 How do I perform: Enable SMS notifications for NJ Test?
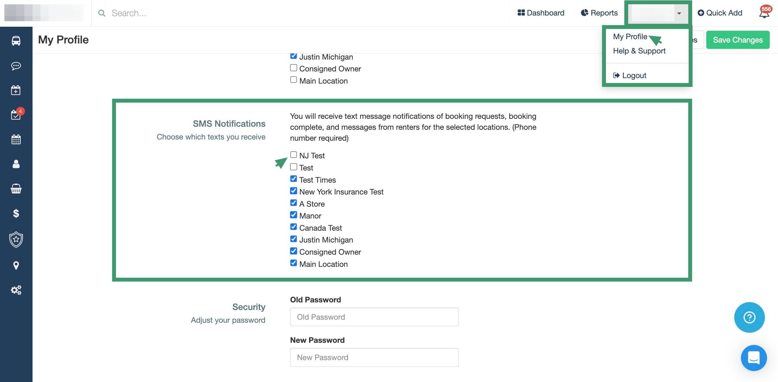(293, 155)
